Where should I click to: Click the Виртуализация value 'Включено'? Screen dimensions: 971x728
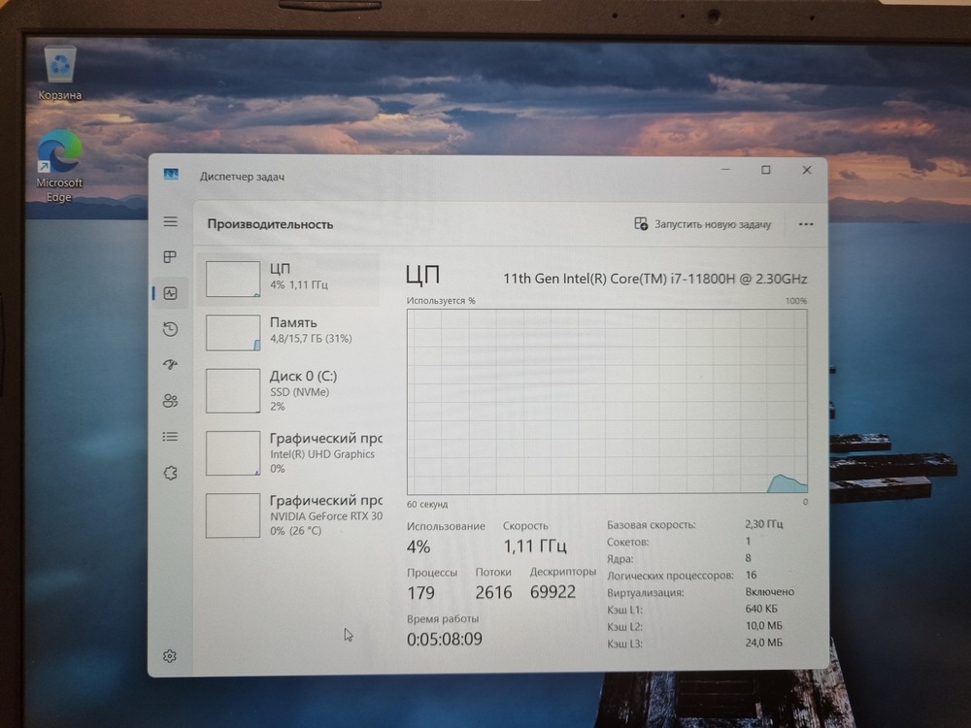(770, 592)
